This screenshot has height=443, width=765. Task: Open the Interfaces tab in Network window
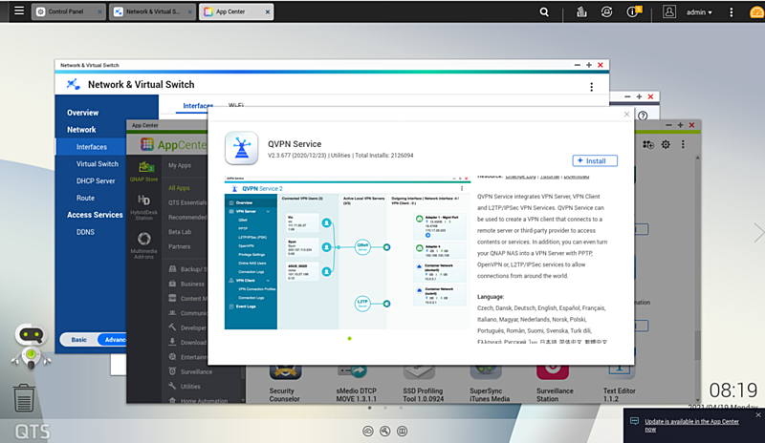pyautogui.click(x=198, y=106)
